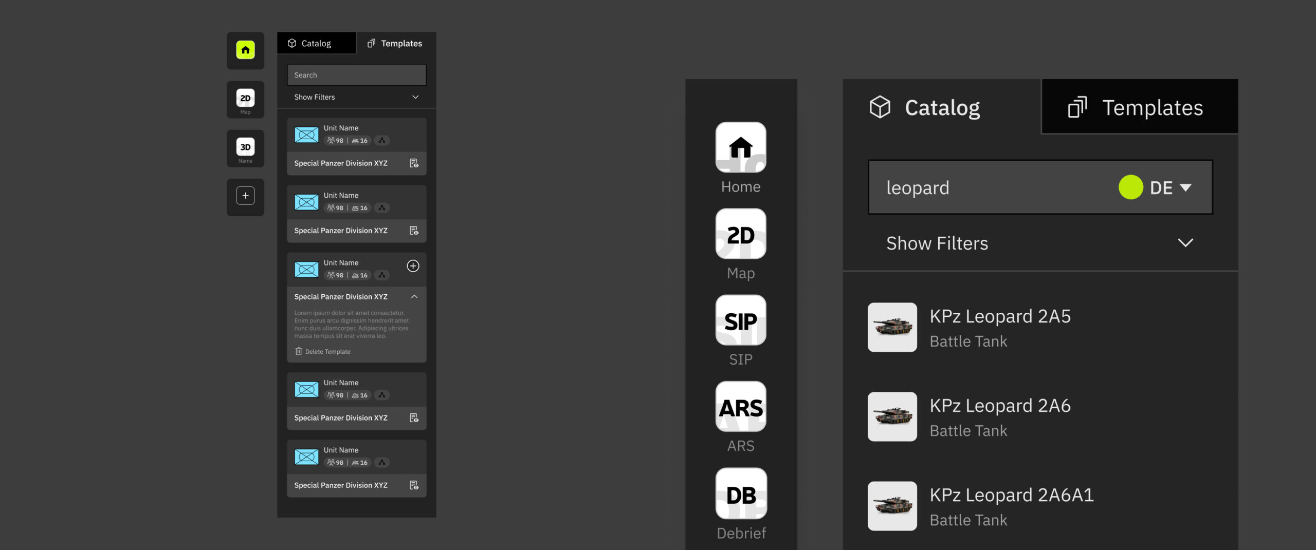Select KPz Leopard 2A5 result

click(1040, 328)
